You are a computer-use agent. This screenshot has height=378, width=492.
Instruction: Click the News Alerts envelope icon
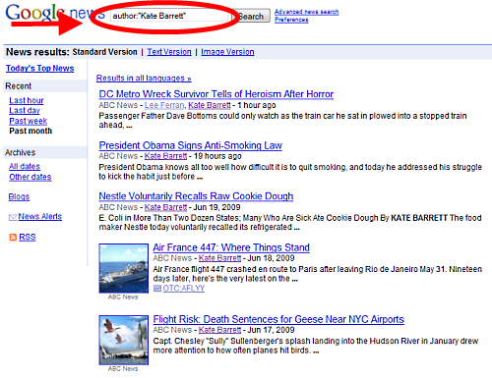click(13, 217)
